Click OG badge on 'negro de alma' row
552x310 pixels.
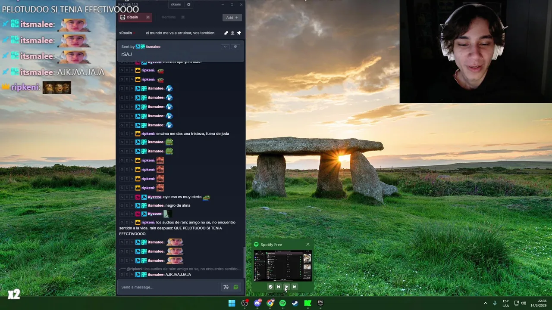tap(144, 206)
